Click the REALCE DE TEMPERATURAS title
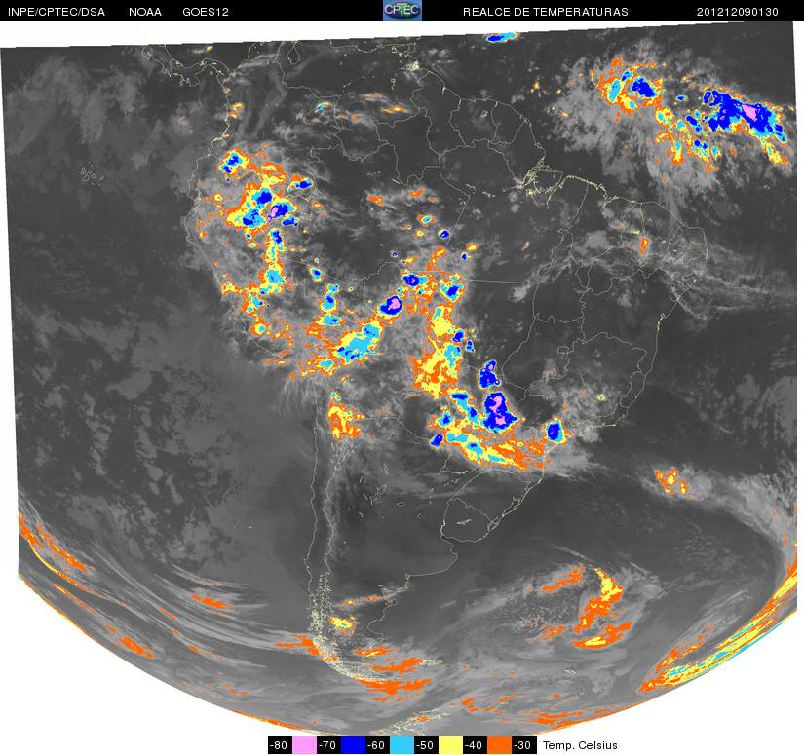The height and width of the screenshot is (755, 804). point(546,12)
